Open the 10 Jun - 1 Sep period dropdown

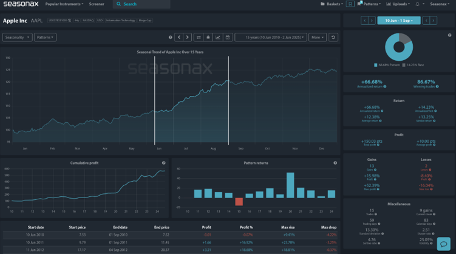coord(399,21)
